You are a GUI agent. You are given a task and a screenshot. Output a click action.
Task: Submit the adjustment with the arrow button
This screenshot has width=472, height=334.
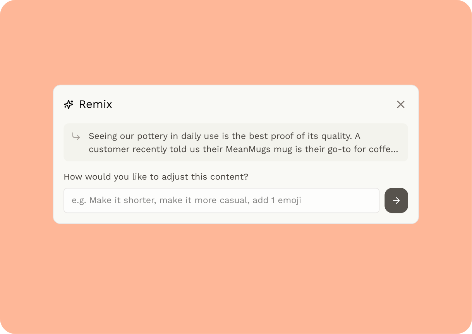(x=396, y=200)
